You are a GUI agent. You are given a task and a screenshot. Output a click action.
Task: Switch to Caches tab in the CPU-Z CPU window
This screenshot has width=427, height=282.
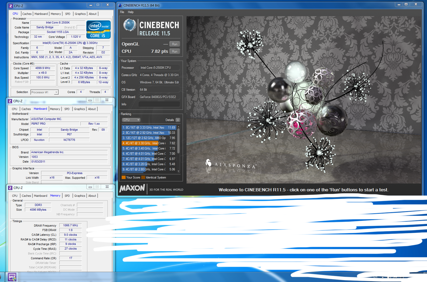coord(27,14)
